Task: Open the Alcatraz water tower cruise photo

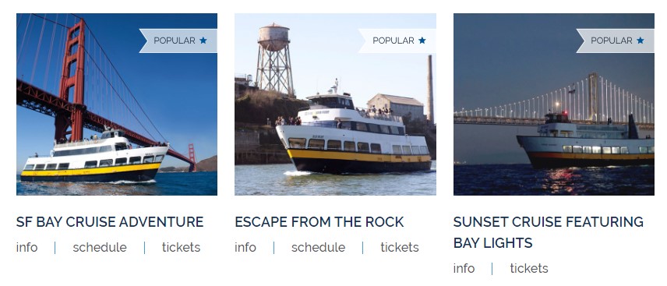Action: [335, 104]
